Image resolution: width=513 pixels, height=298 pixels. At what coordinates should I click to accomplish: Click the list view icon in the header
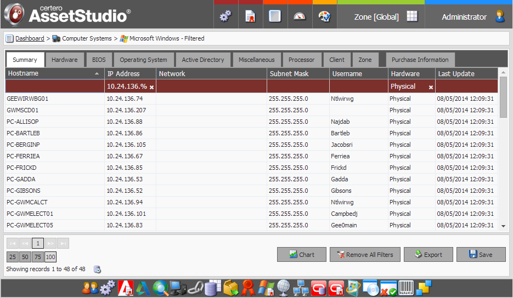pos(275,16)
